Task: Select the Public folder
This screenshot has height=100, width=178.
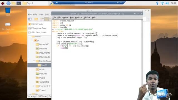Action: 40,78
